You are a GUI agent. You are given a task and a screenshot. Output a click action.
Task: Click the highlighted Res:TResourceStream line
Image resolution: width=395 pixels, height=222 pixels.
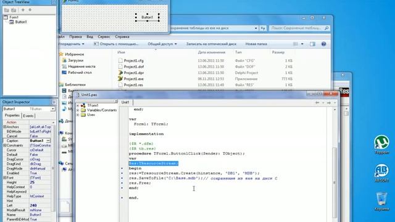[154, 163]
